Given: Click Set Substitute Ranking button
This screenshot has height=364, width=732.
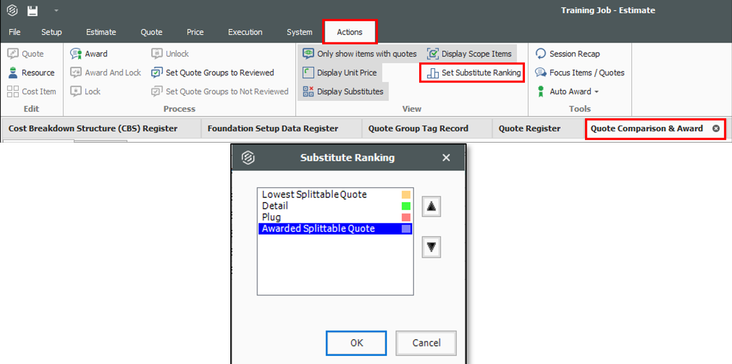Looking at the screenshot, I should (472, 73).
